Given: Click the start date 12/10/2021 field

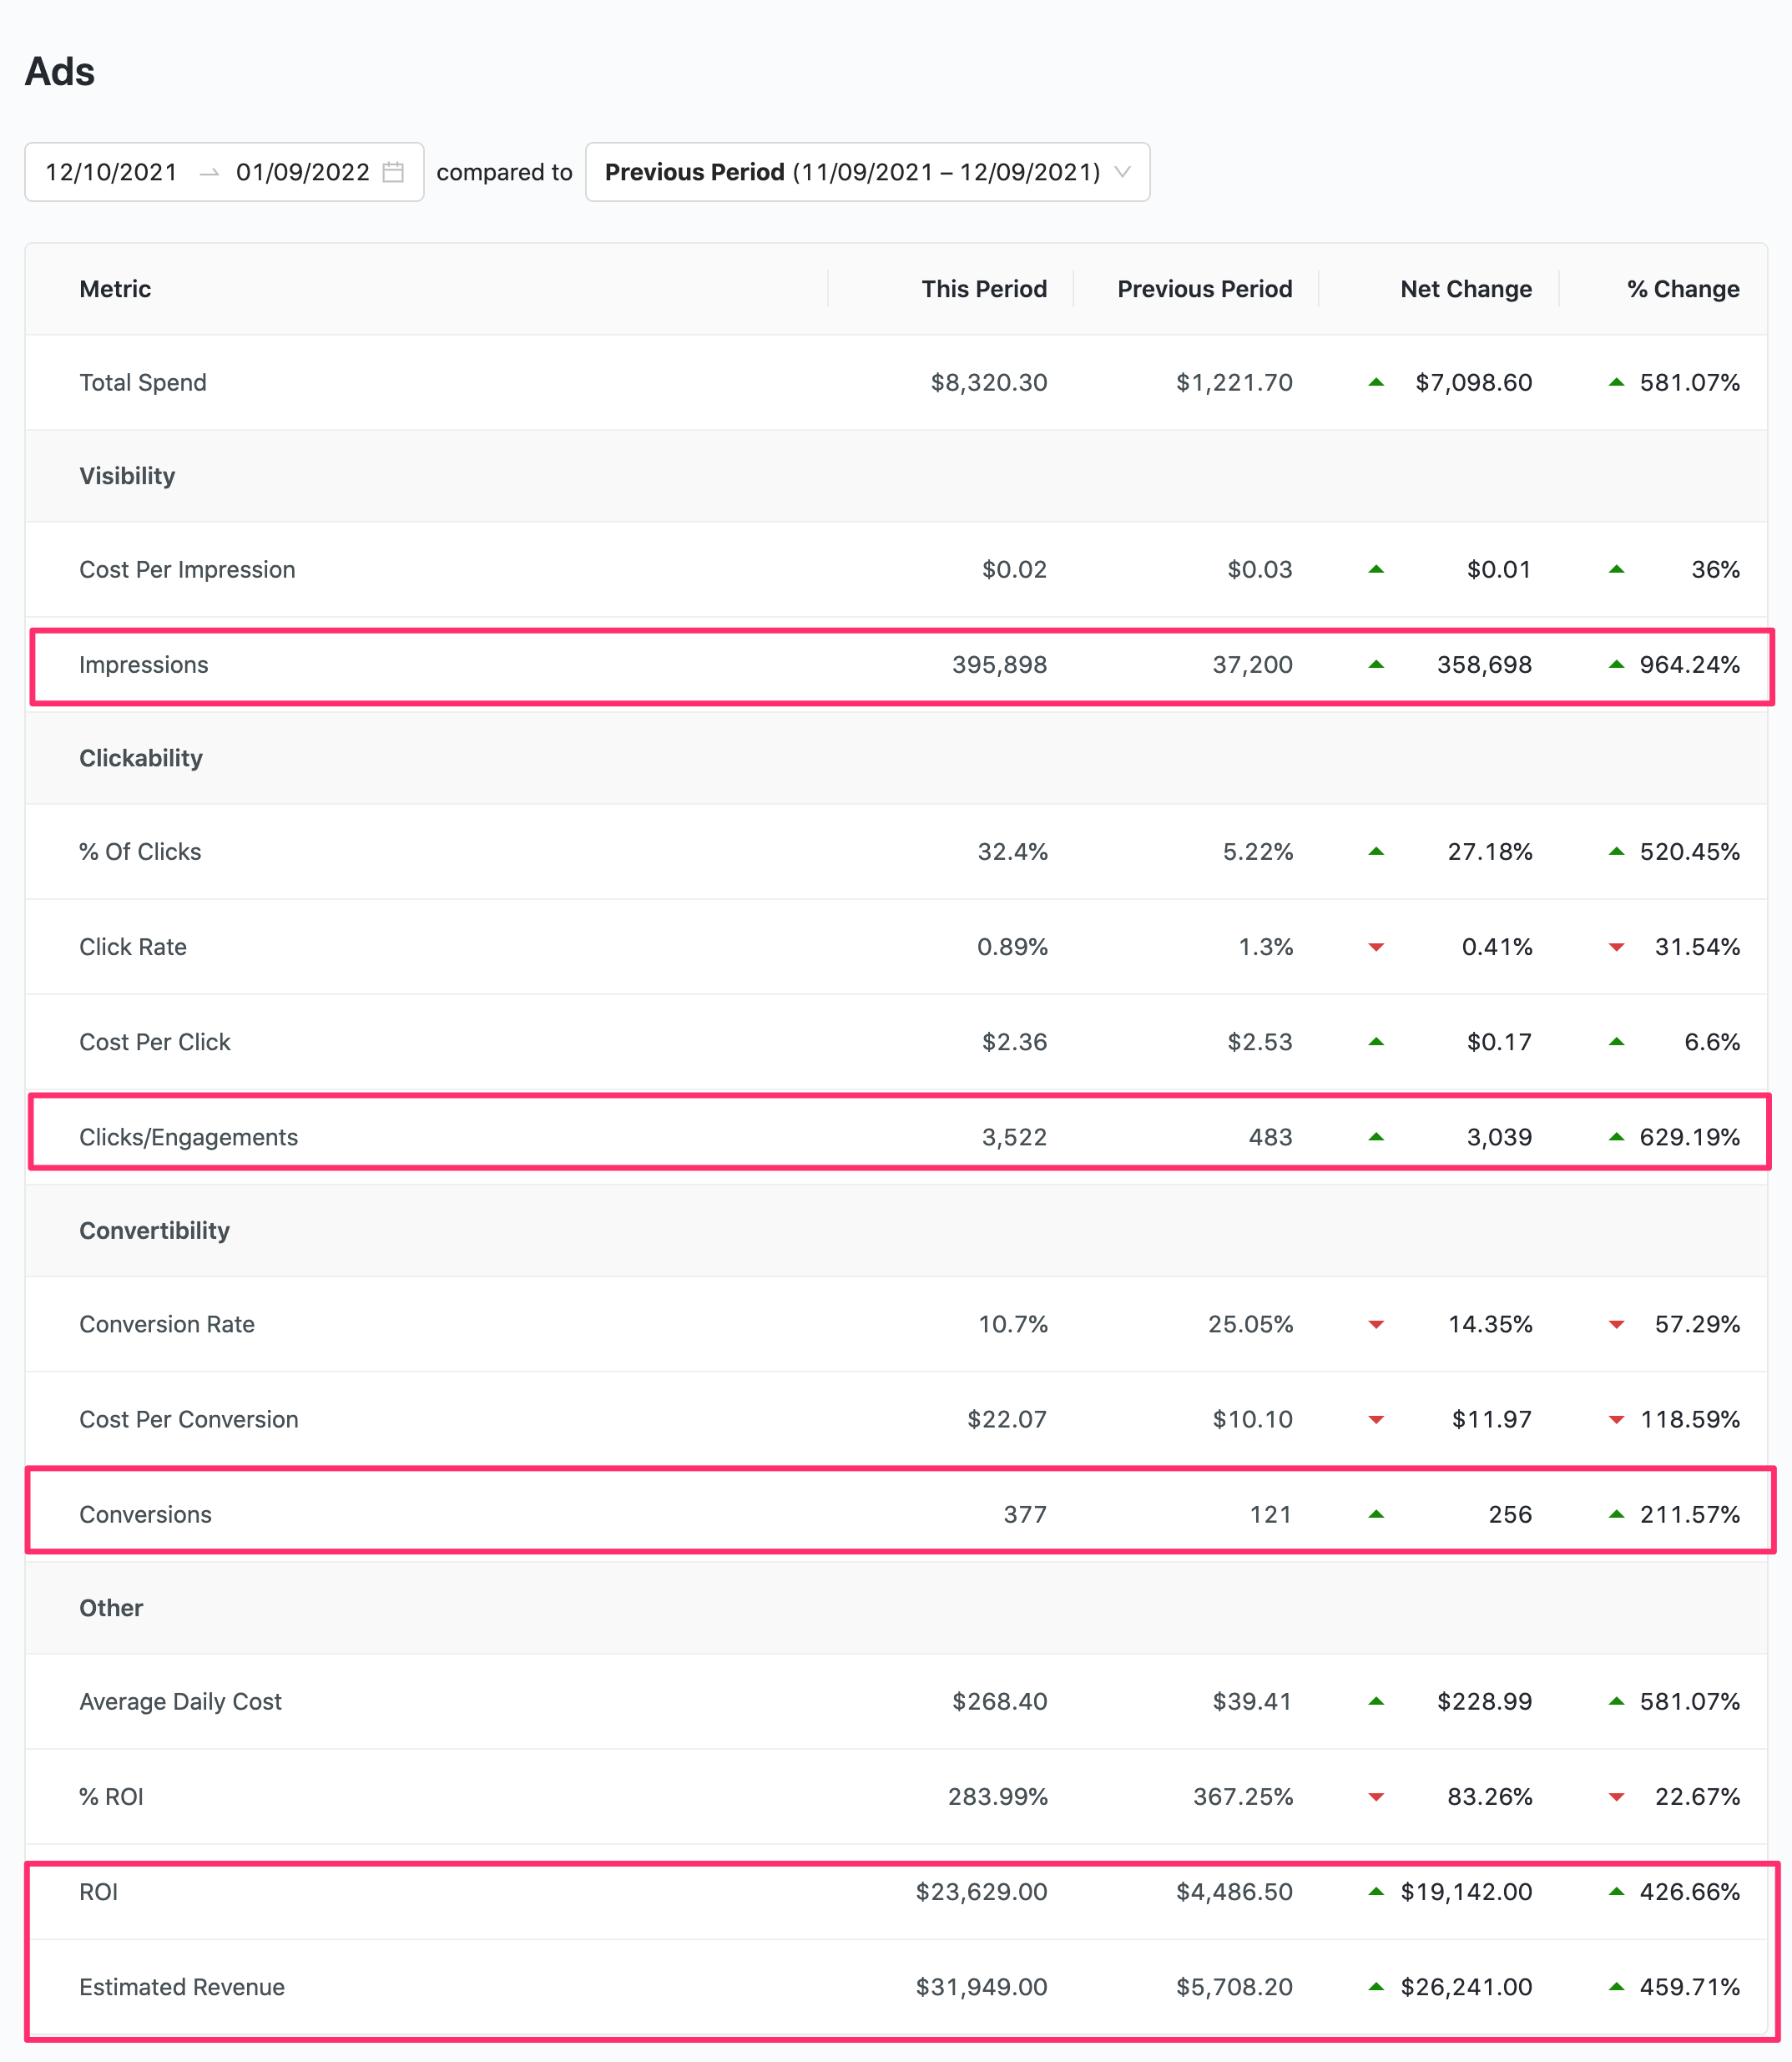Looking at the screenshot, I should tap(111, 172).
